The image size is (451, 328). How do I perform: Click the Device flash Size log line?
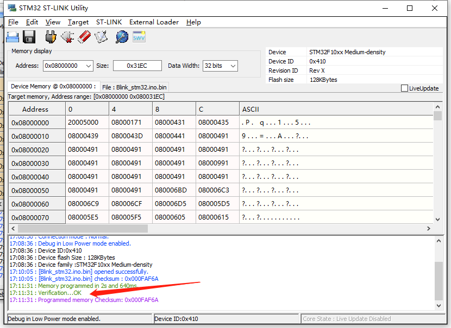62,258
